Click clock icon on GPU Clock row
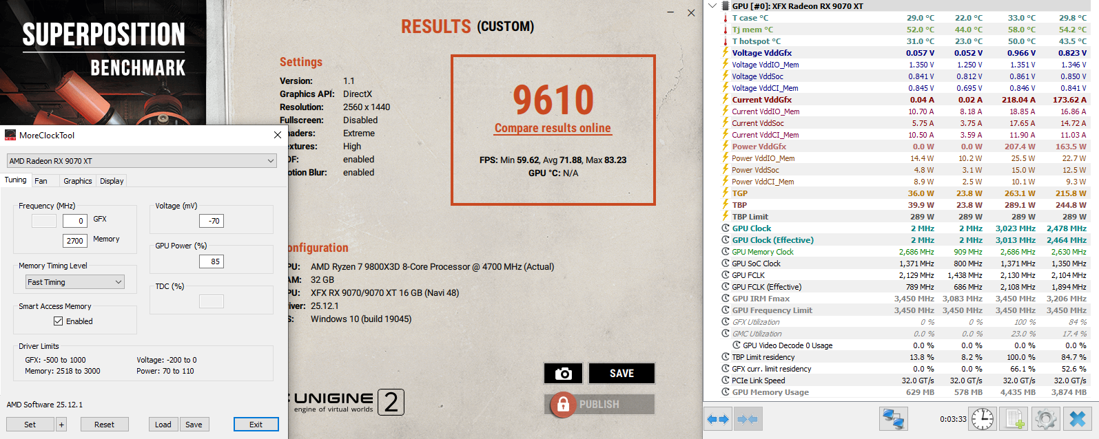1099x439 pixels. click(726, 228)
